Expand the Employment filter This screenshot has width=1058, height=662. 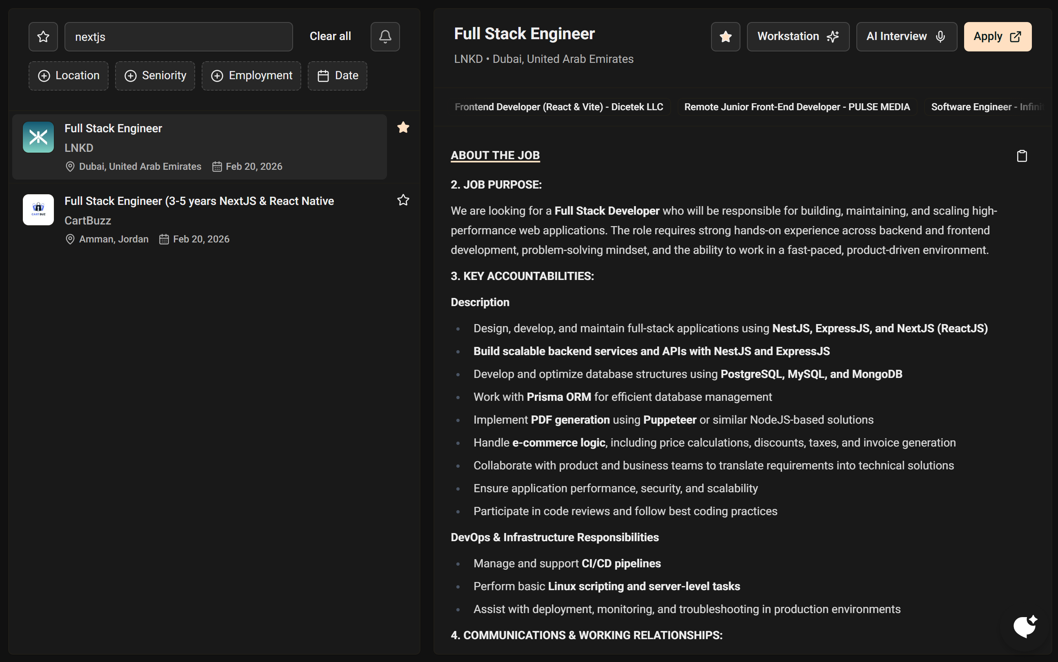[251, 76]
